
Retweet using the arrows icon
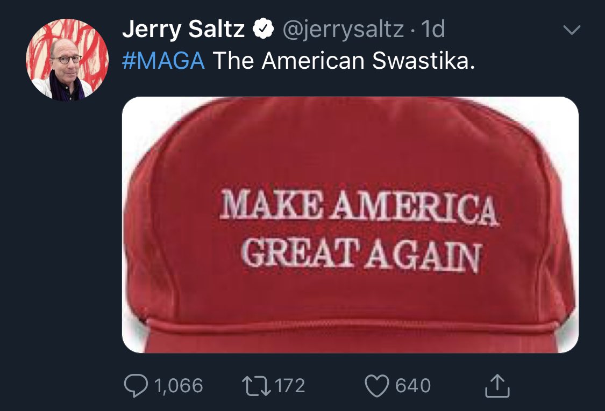point(256,386)
